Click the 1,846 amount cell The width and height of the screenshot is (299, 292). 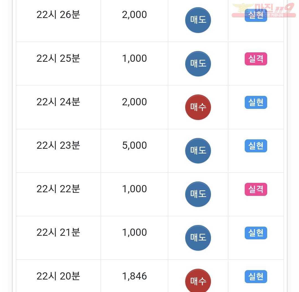pyautogui.click(x=135, y=276)
